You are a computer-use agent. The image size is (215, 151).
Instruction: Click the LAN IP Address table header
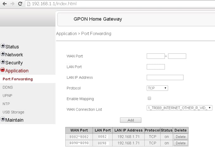pos(128,130)
